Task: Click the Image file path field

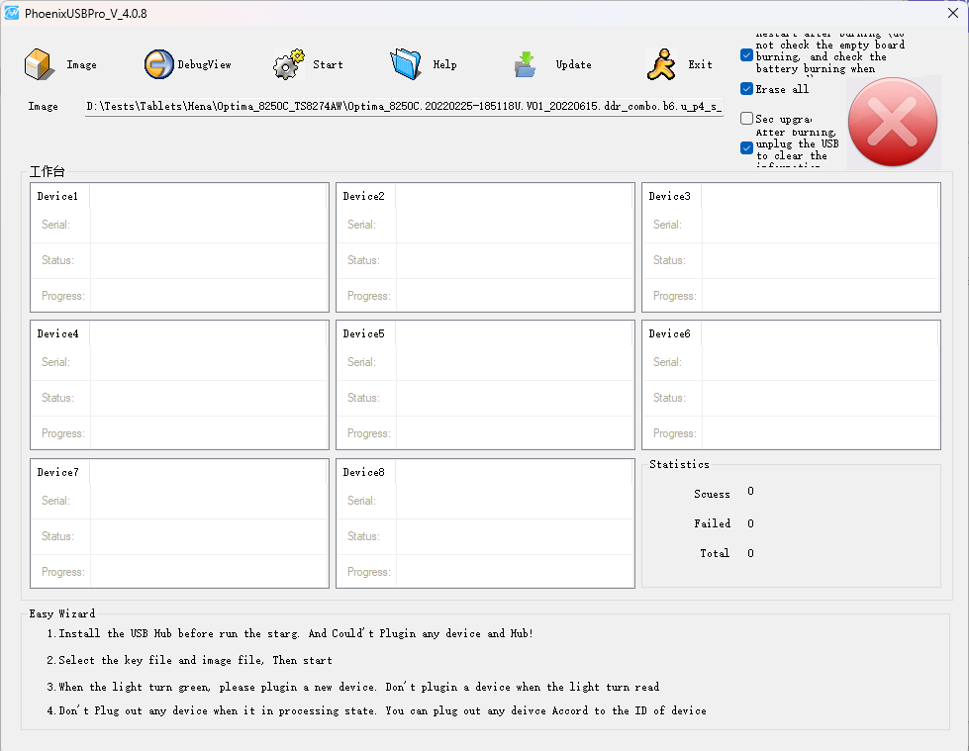Action: [x=404, y=107]
